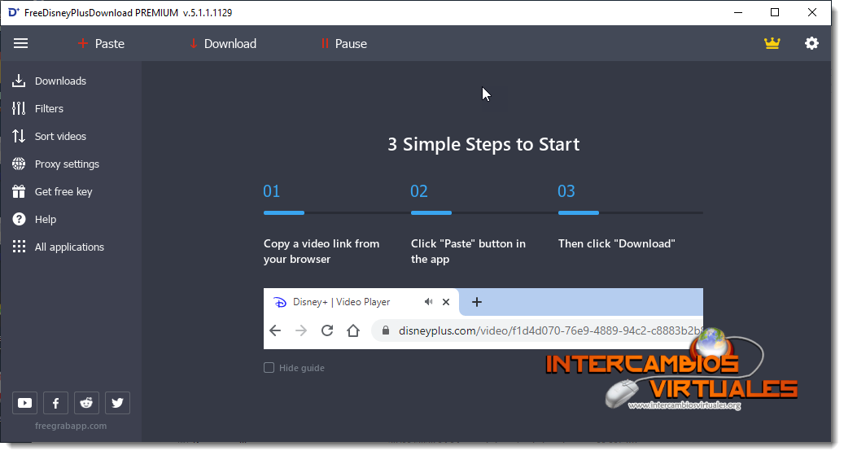Open the Reddit social button
This screenshot has width=844, height=455.
(86, 403)
